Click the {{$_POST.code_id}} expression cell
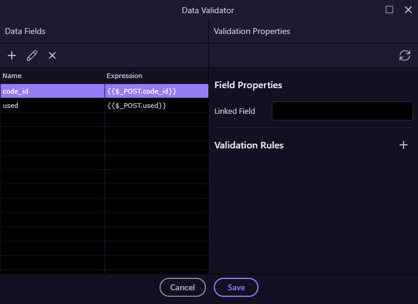This screenshot has height=304, width=418. pyautogui.click(x=156, y=91)
